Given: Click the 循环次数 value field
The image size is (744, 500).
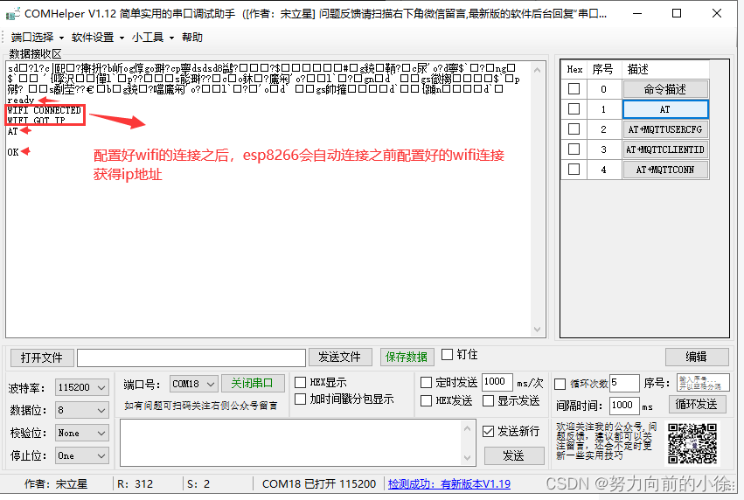Looking at the screenshot, I should click(624, 383).
